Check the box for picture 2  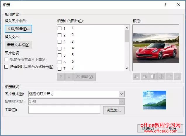tap(59, 35)
